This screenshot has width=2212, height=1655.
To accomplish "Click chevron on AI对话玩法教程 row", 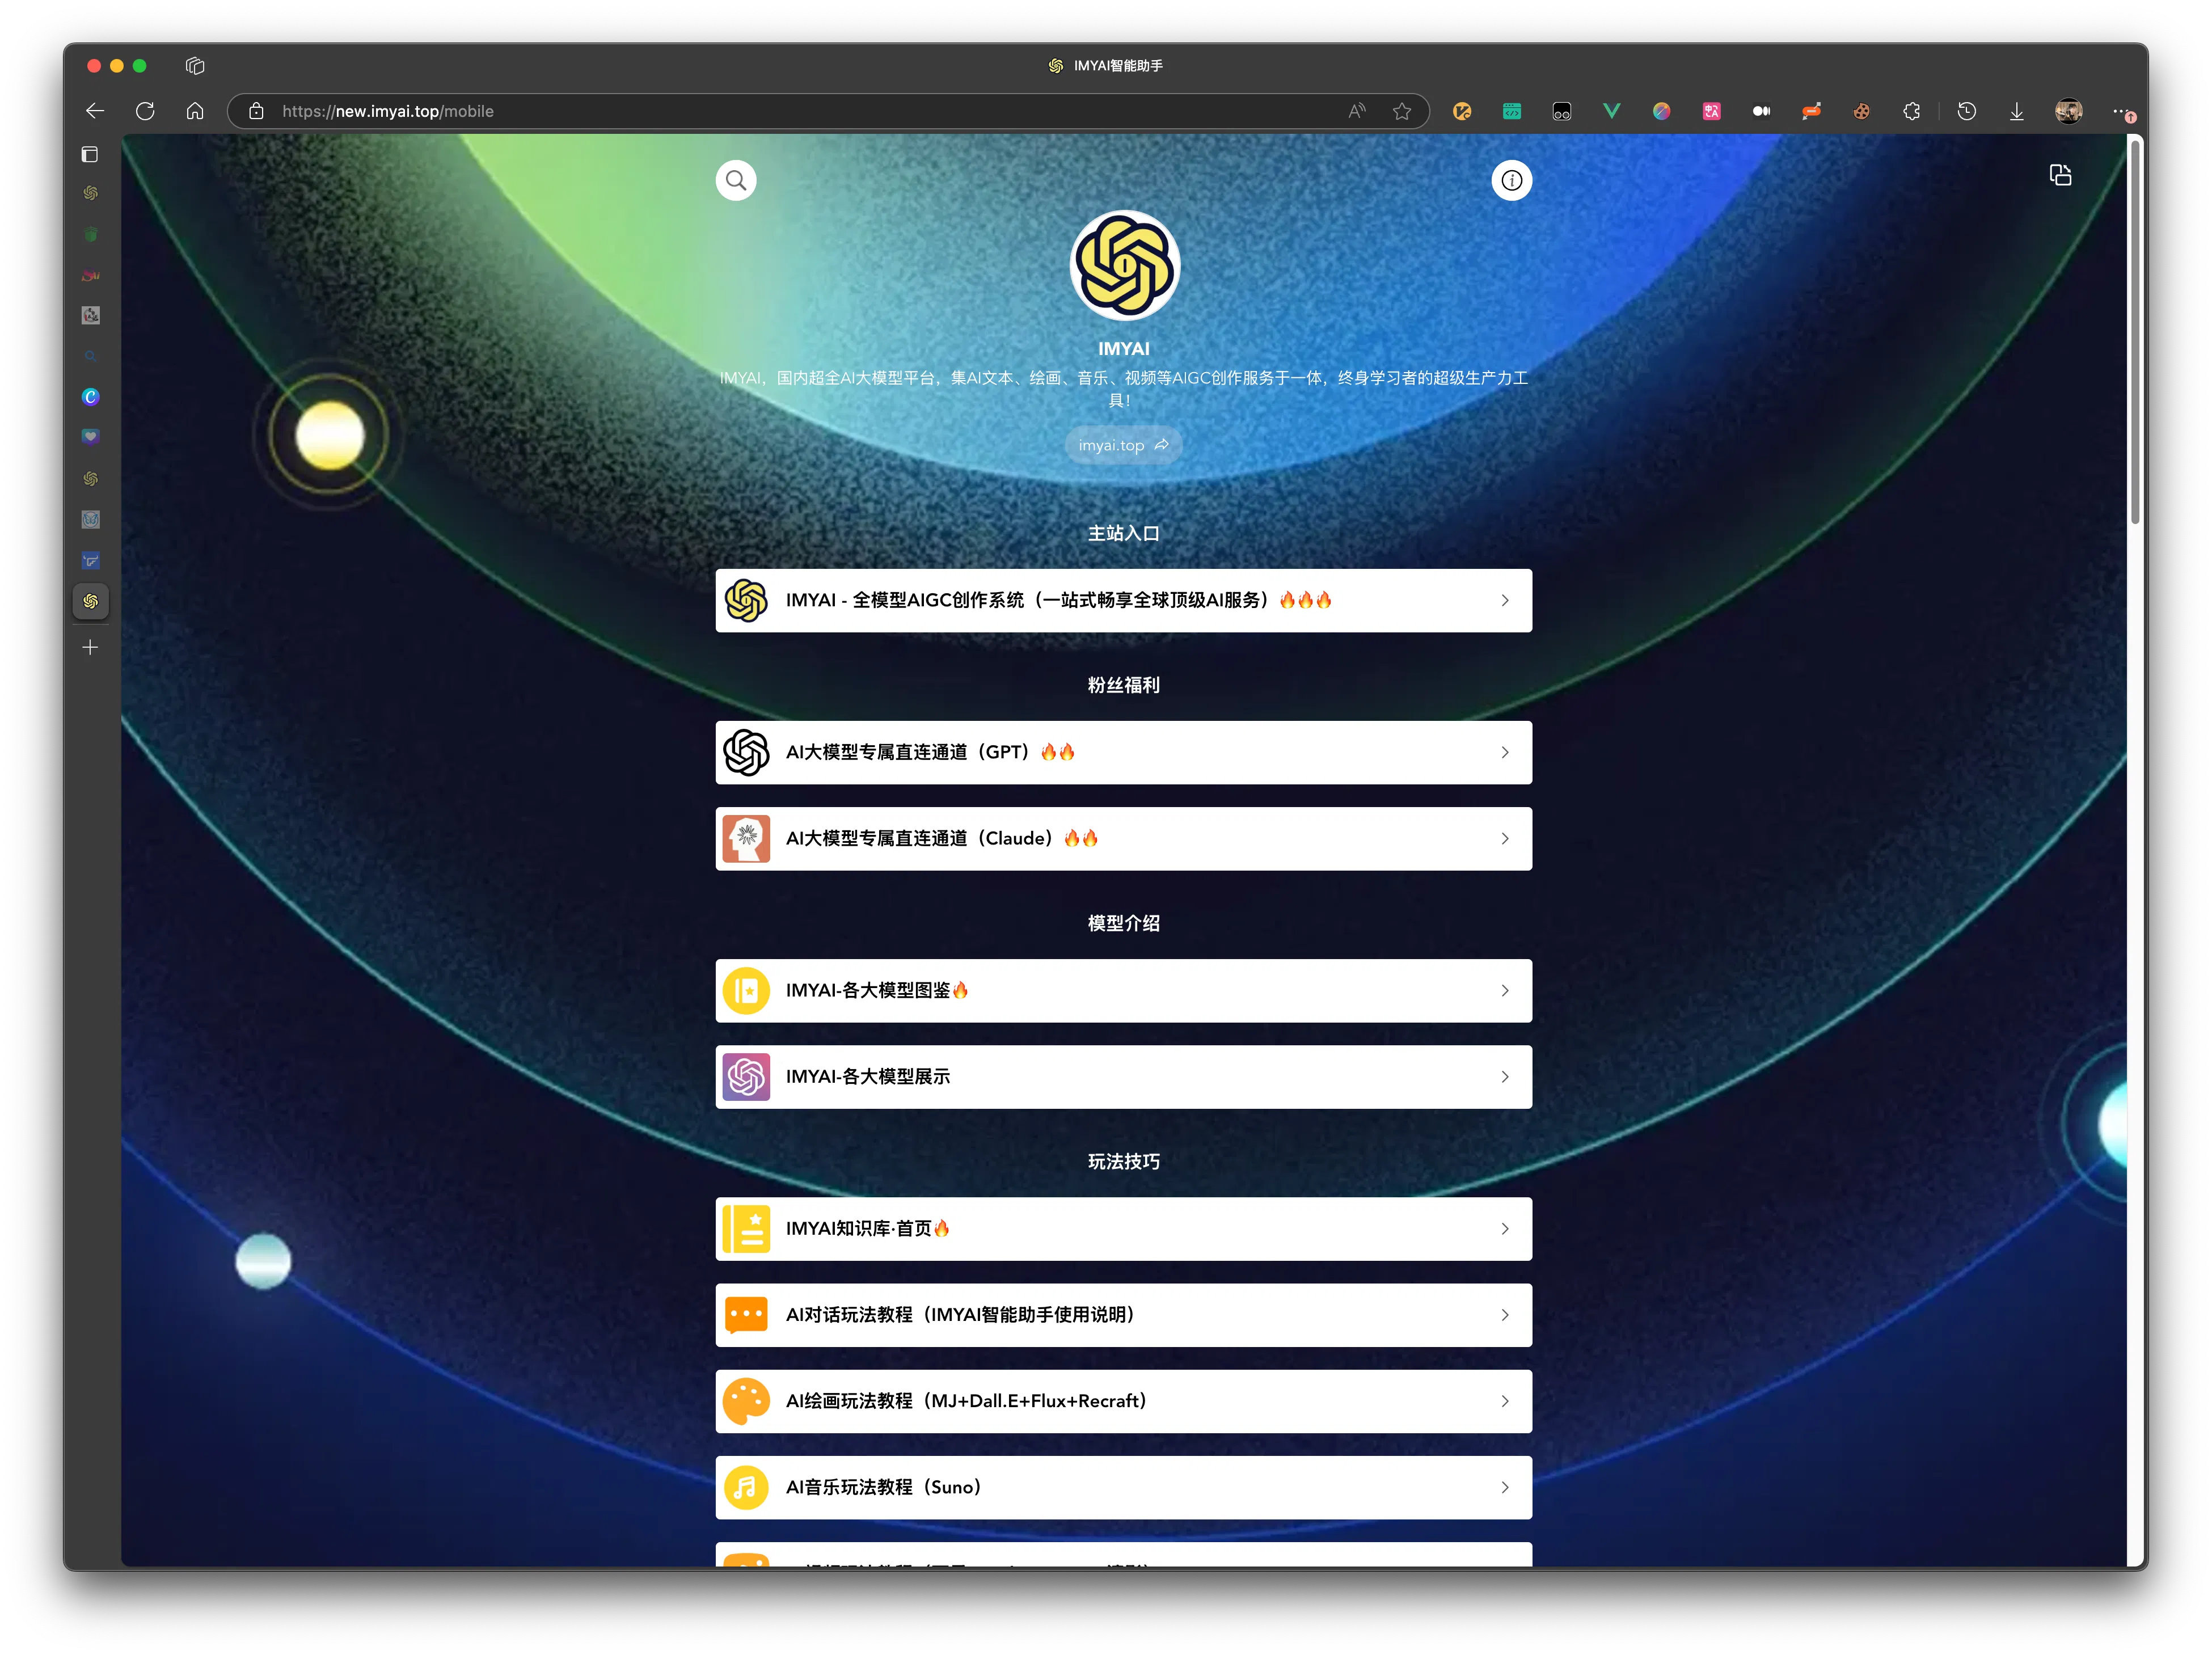I will pos(1504,1315).
